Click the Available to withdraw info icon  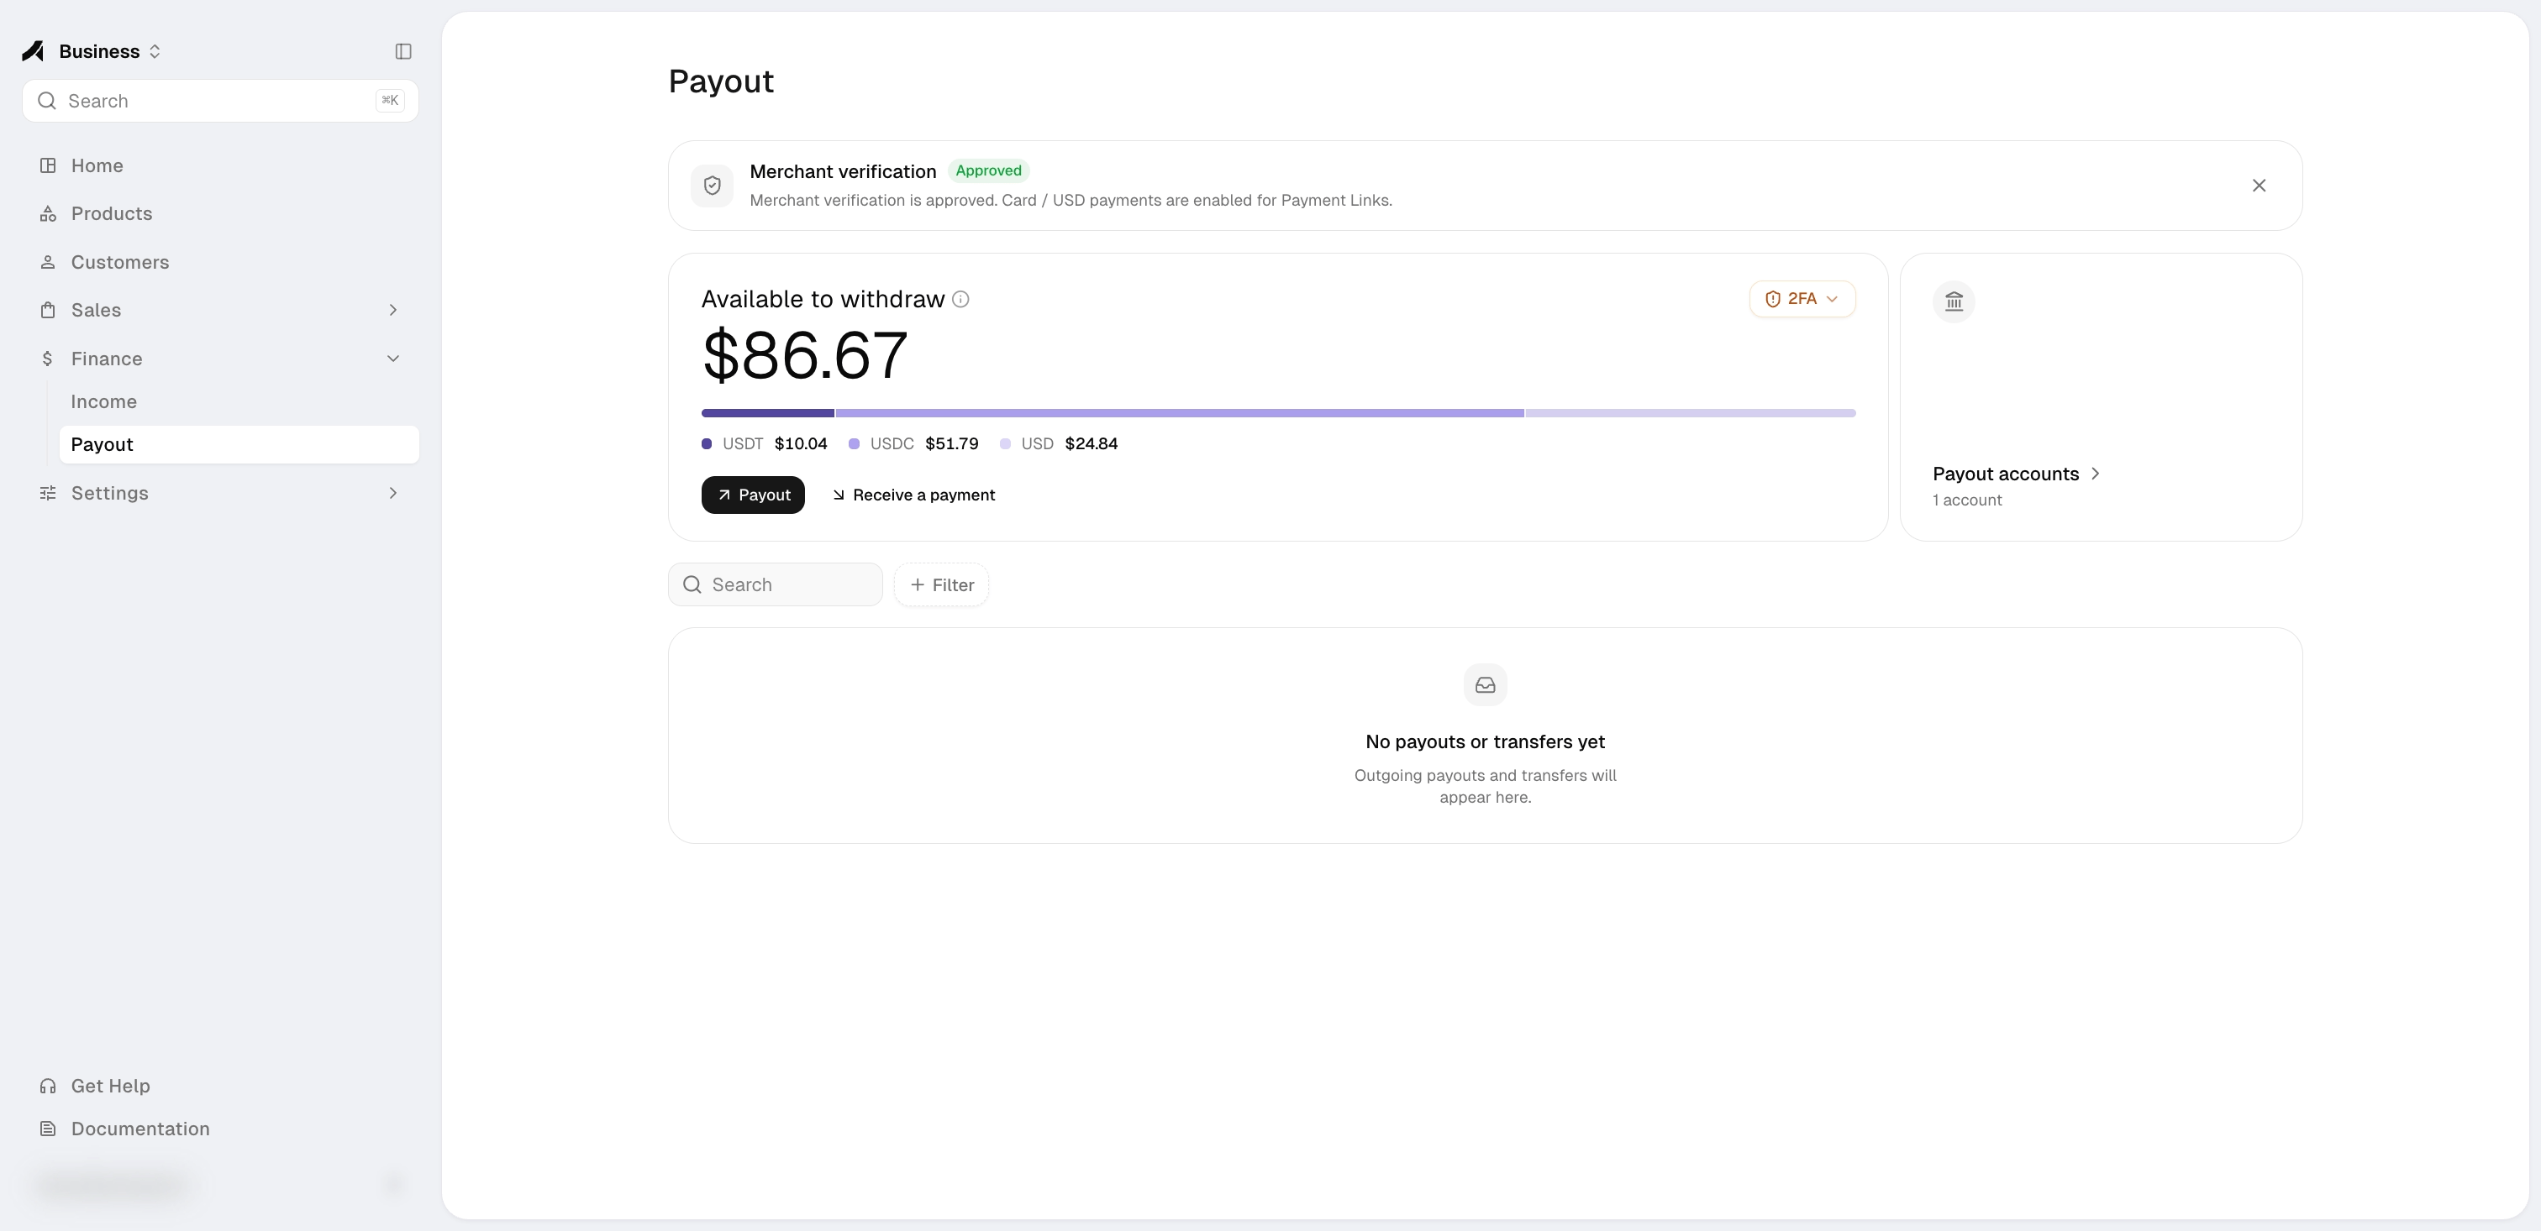[960, 300]
